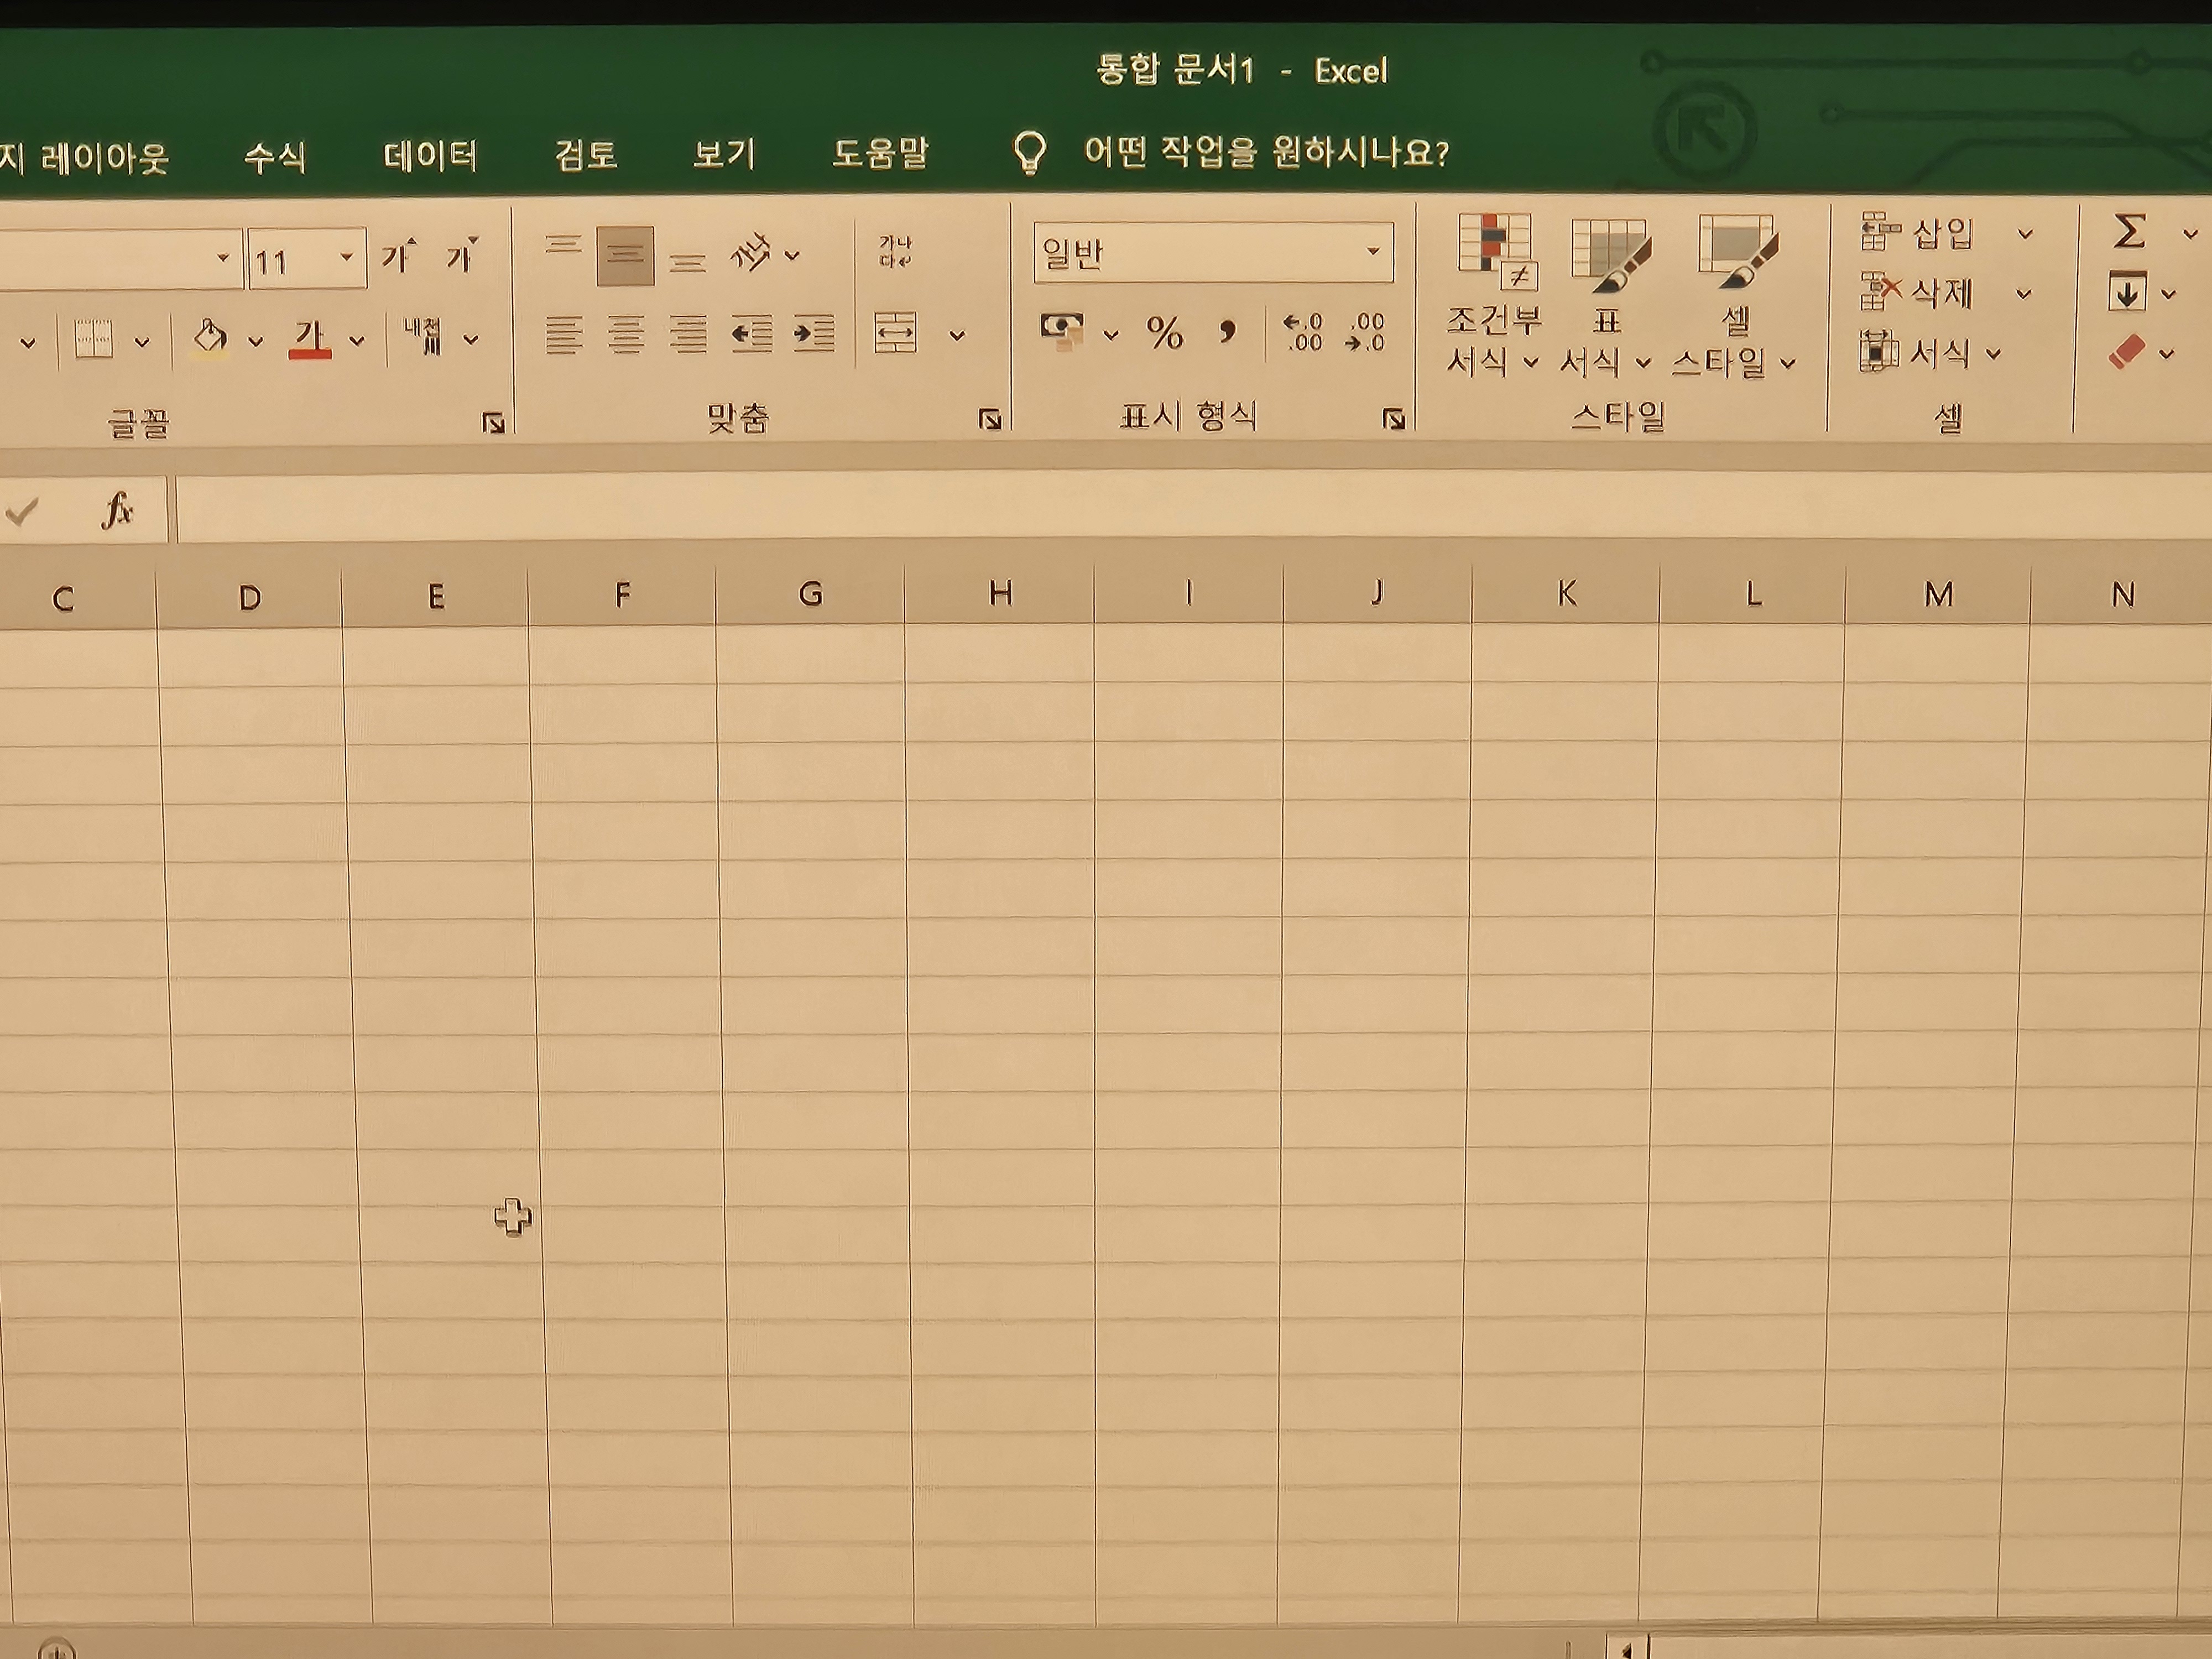Screen dimensions: 2212x1659
Task: Click the 어떤 작업을 원하시나요 search box
Action: point(1267,153)
